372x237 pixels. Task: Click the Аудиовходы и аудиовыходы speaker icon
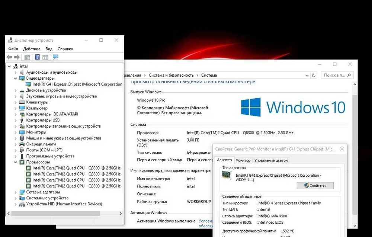click(22, 72)
